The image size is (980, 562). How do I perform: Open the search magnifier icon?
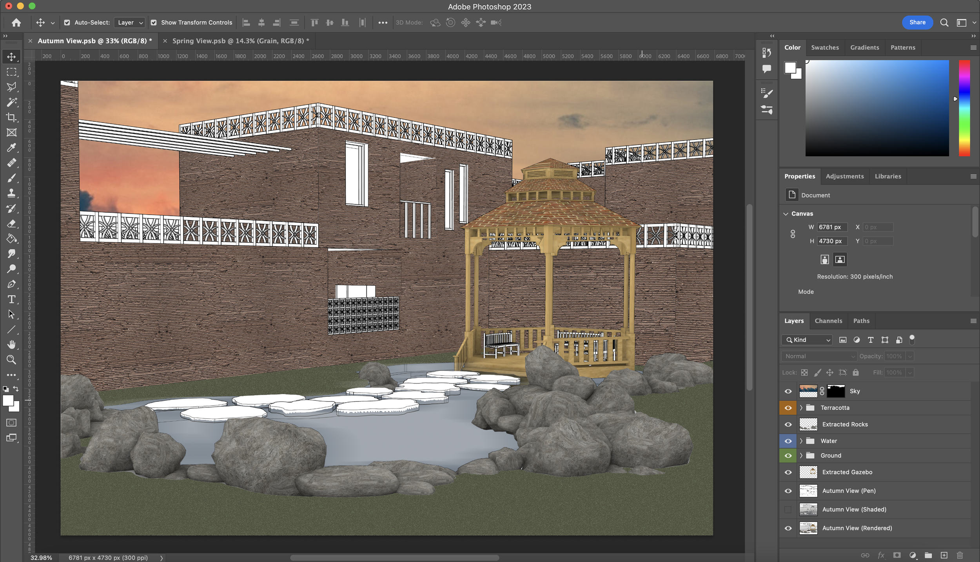click(x=944, y=23)
